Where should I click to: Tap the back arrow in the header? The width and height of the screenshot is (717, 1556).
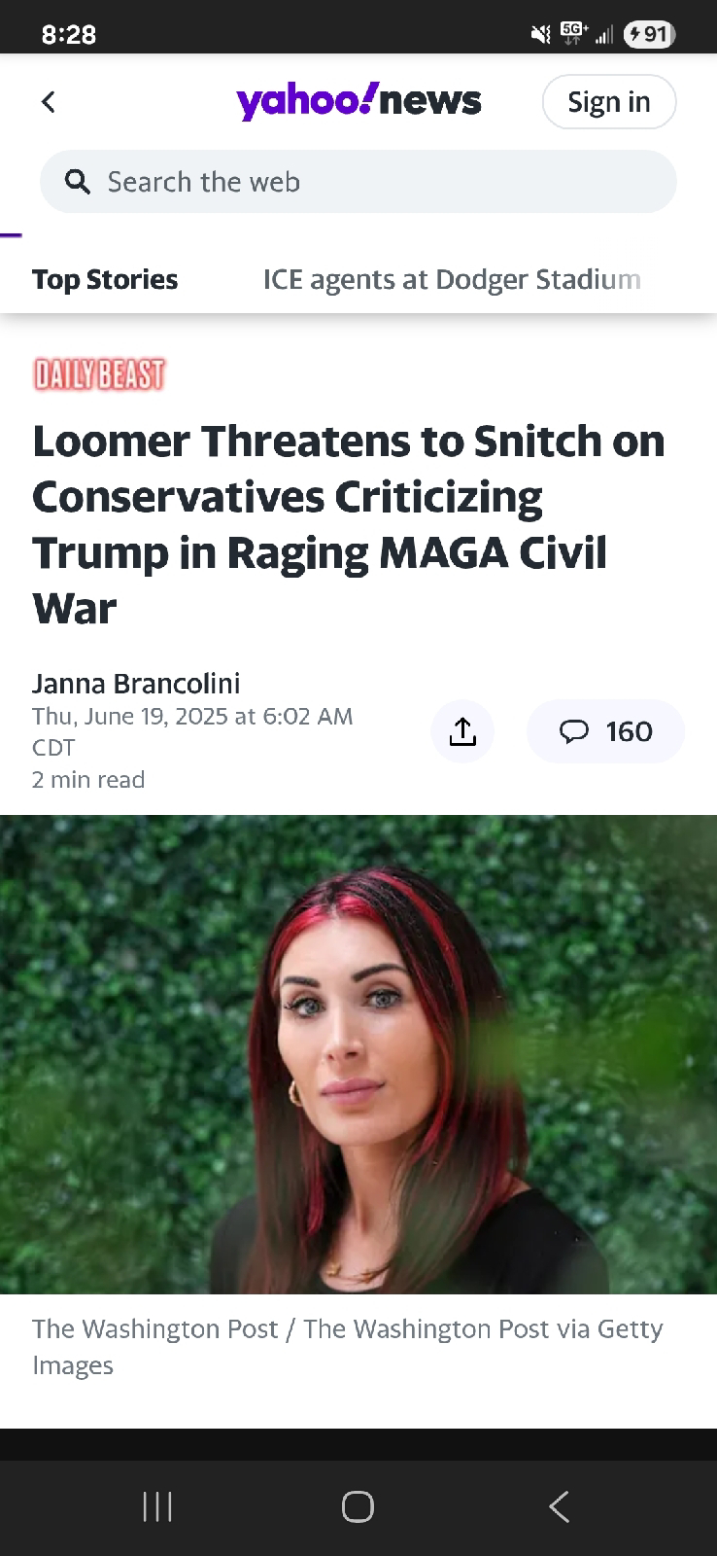point(48,101)
